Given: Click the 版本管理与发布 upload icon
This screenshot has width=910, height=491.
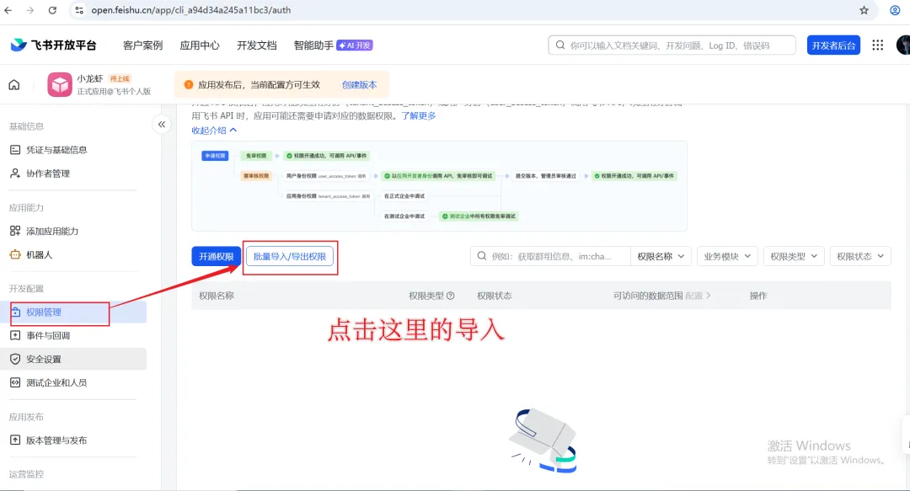Looking at the screenshot, I should (15, 440).
